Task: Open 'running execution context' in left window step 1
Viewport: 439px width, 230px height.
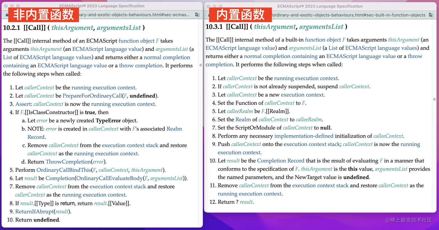Action: [103, 88]
